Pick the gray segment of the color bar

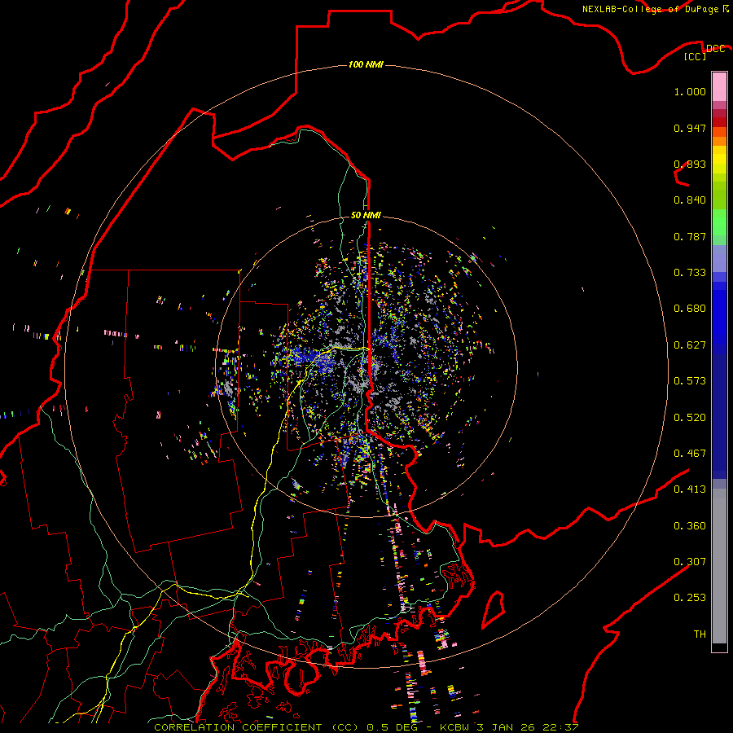[x=719, y=566]
